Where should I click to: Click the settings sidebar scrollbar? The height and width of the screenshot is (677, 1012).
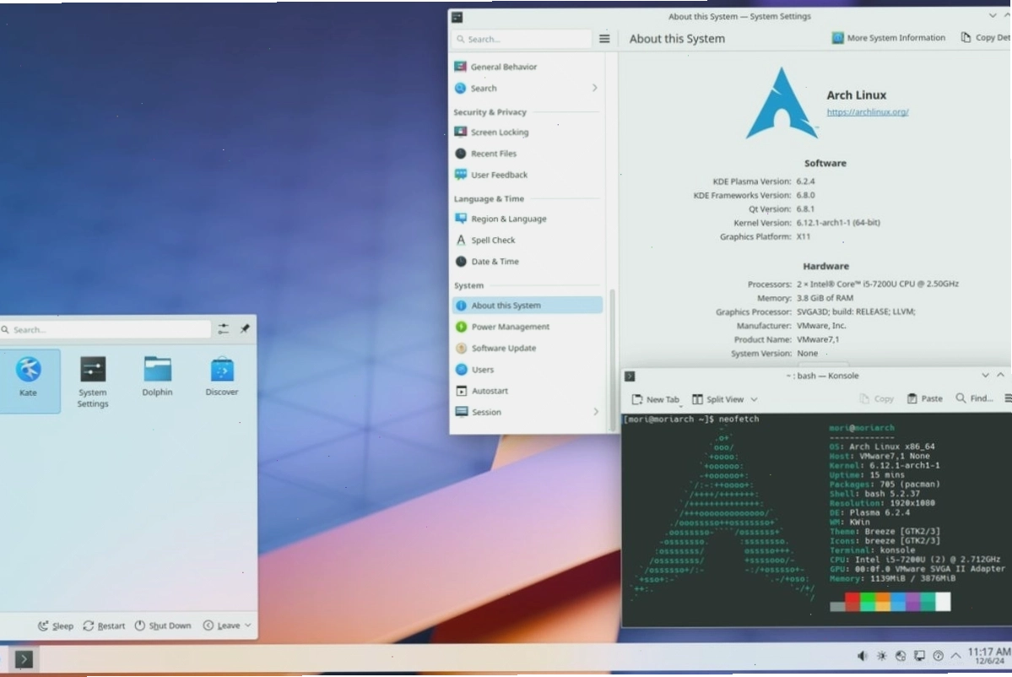(x=613, y=360)
